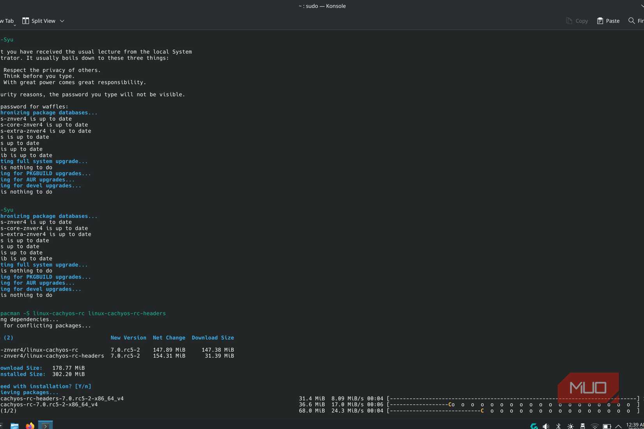Open the New Tab dropdown arrow
644x429 pixels.
click(15, 25)
